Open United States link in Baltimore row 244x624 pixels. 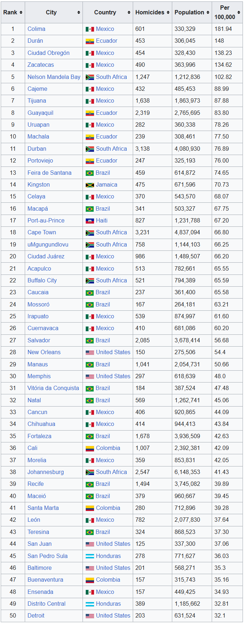tap(113, 568)
